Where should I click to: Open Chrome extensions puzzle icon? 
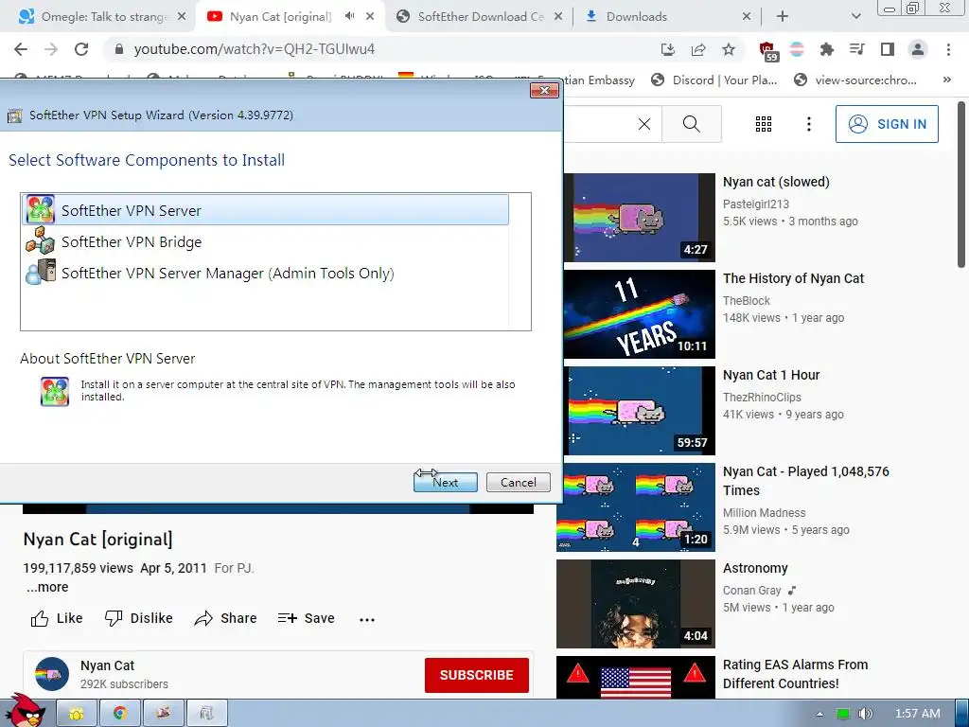point(826,49)
